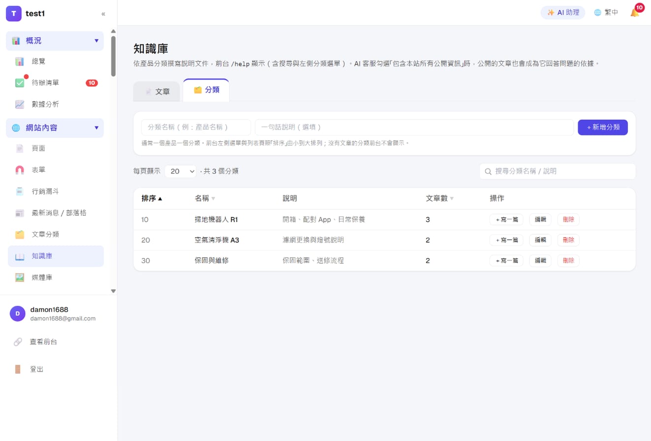Click the 搜尋分類名稱 / 說明 search box
This screenshot has width=651, height=441.
point(557,171)
